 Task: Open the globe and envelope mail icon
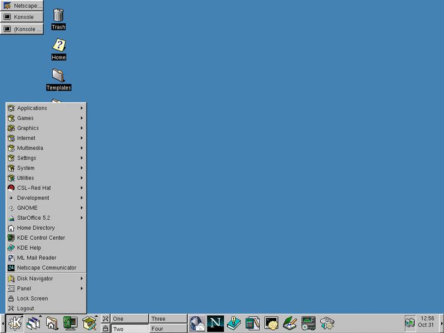pos(197,324)
